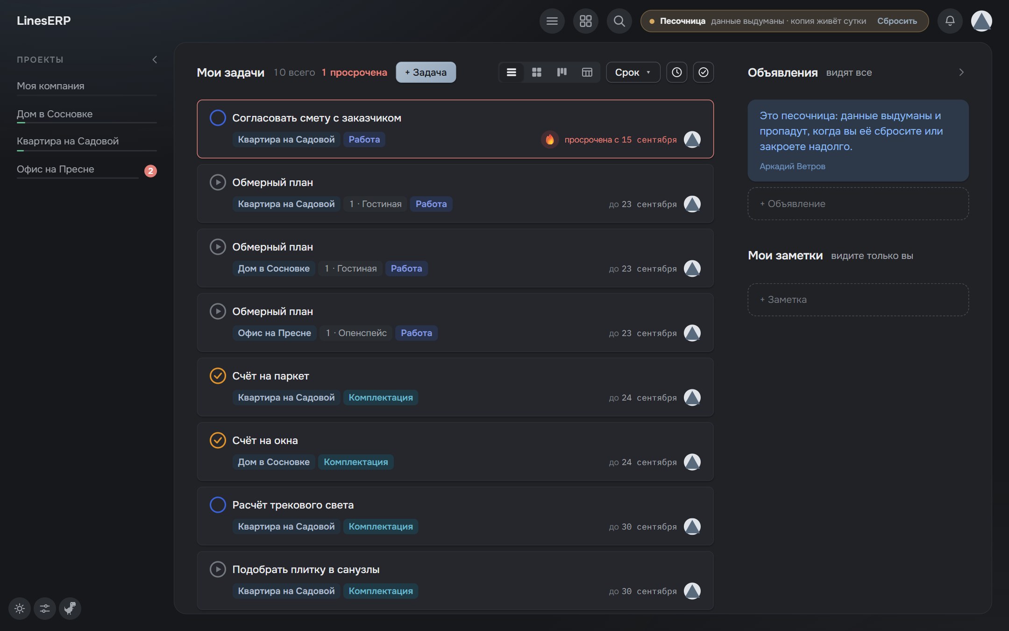Add new + Объявление
Viewport: 1009px width, 631px height.
pos(858,204)
